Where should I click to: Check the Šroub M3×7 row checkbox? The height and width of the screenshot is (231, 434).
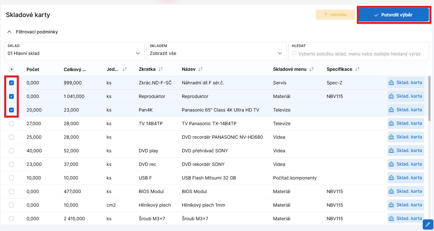point(12,219)
